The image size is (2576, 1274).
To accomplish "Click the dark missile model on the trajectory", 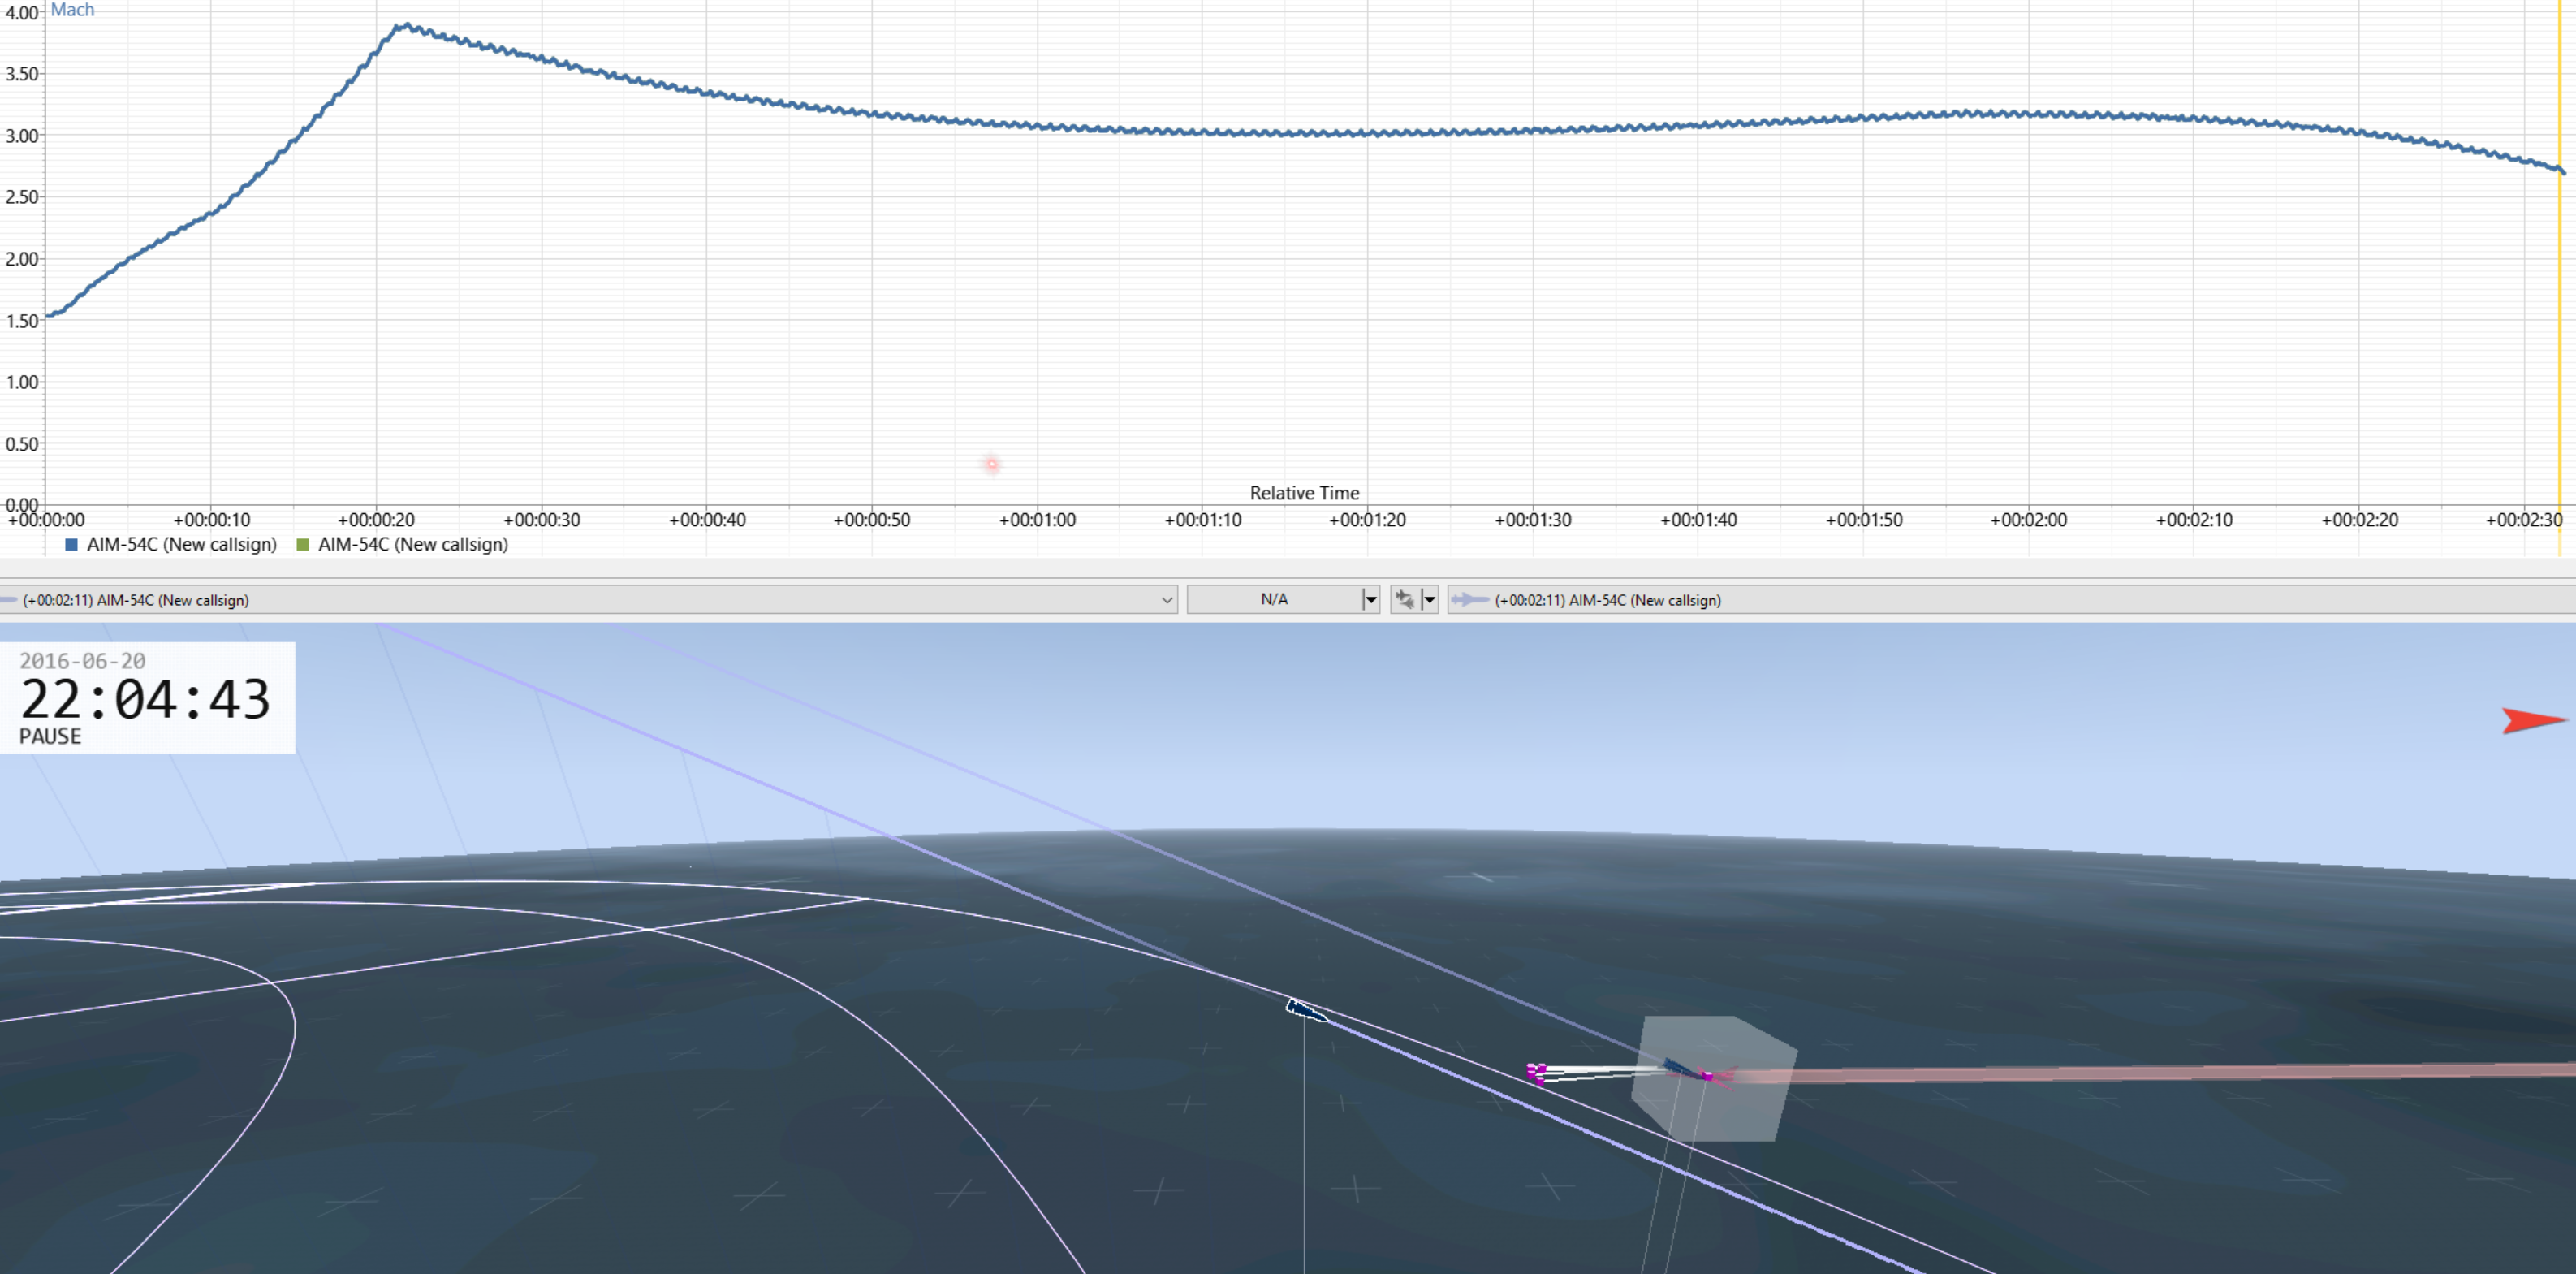I will tap(1306, 1011).
